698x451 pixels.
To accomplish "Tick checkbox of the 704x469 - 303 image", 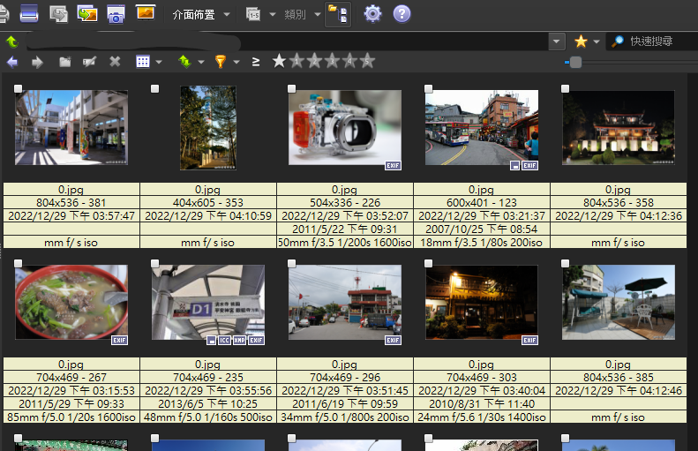I will (428, 264).
